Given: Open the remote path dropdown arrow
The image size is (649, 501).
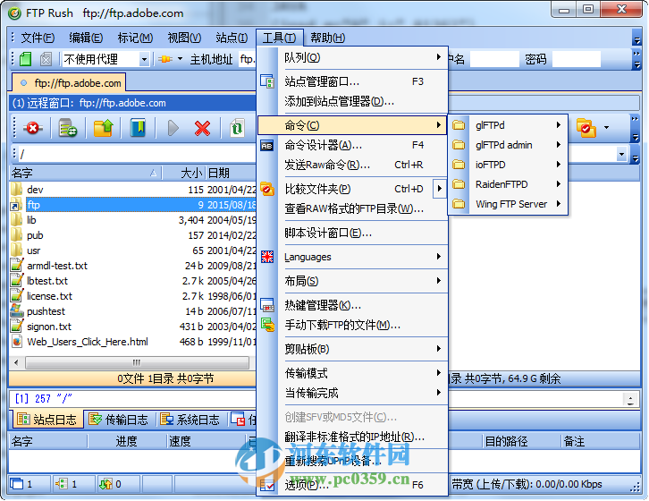Looking at the screenshot, I should pos(621,155).
